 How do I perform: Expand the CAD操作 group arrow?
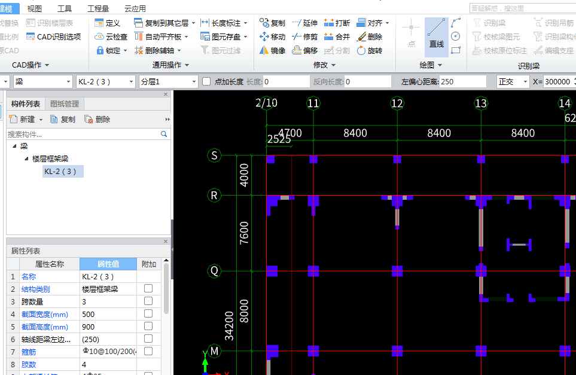click(x=47, y=65)
